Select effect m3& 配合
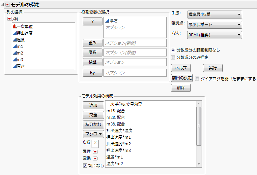 [x=116, y=124]
